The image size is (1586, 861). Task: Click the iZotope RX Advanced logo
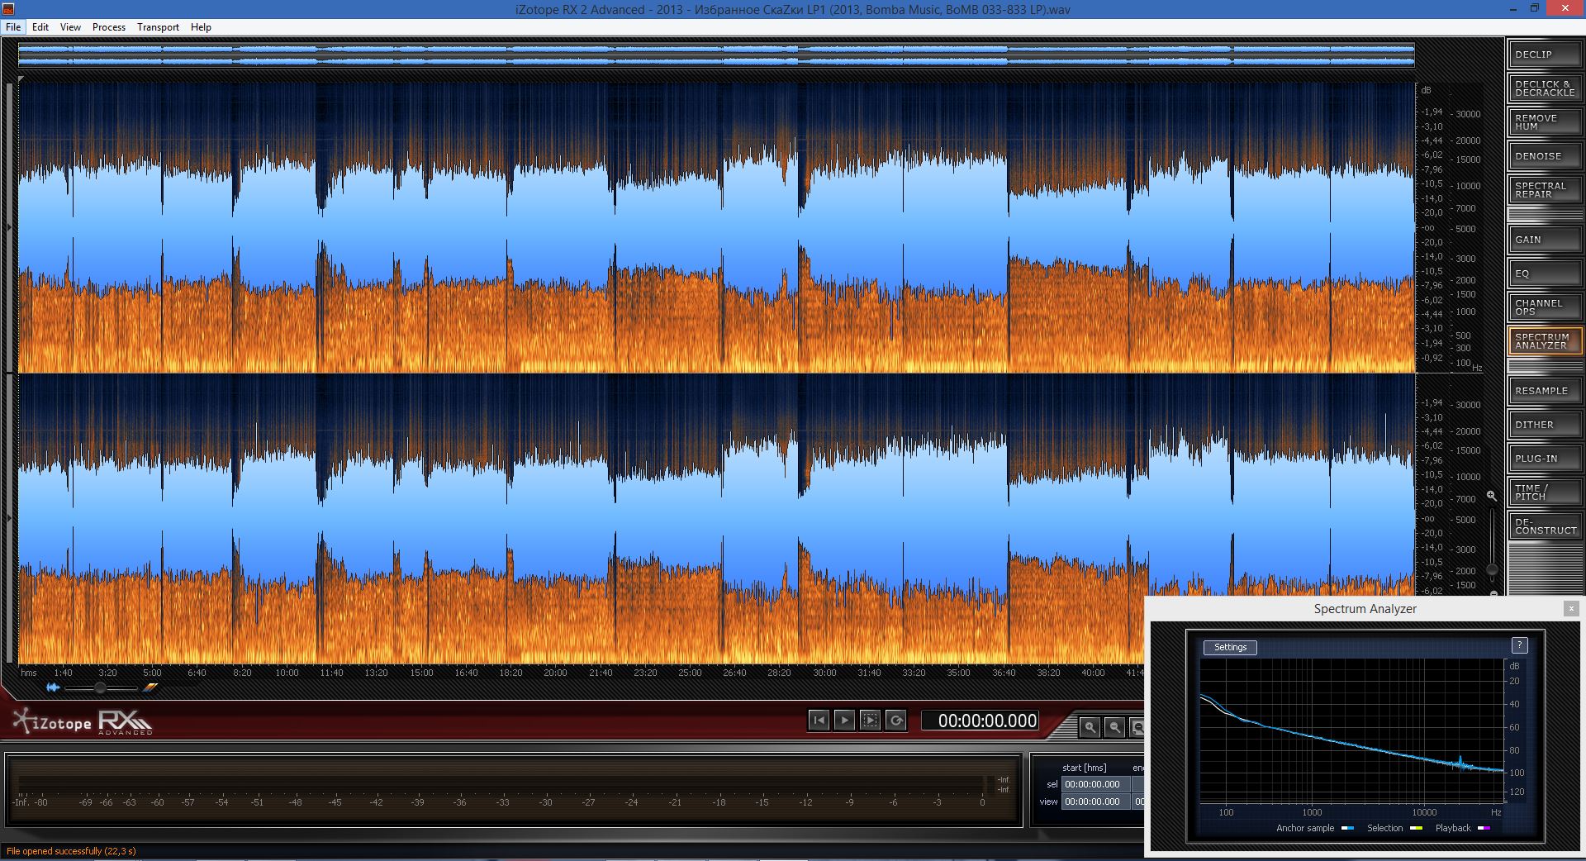pos(83,722)
